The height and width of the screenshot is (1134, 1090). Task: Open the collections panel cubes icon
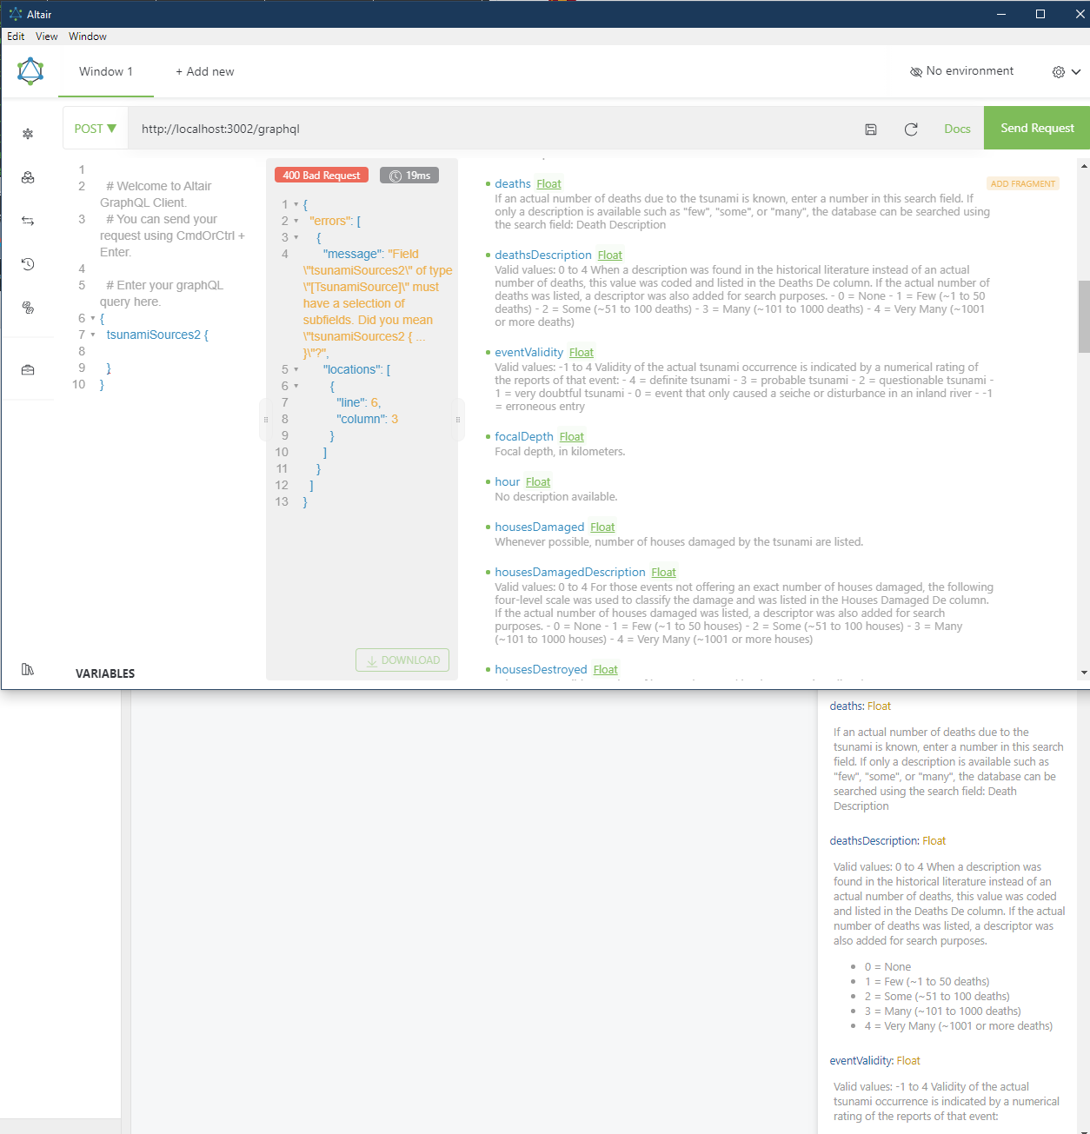[x=29, y=177]
